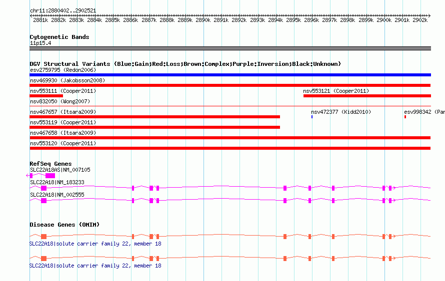The image size is (445, 281).
Task: Open second SLC22A18 solute carrier OMIM link
Action: (95, 266)
